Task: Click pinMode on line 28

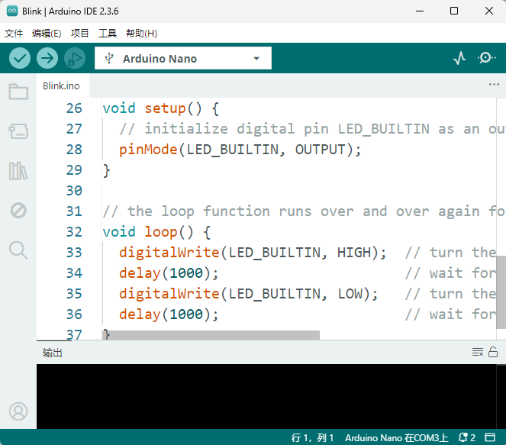Action: pos(148,150)
